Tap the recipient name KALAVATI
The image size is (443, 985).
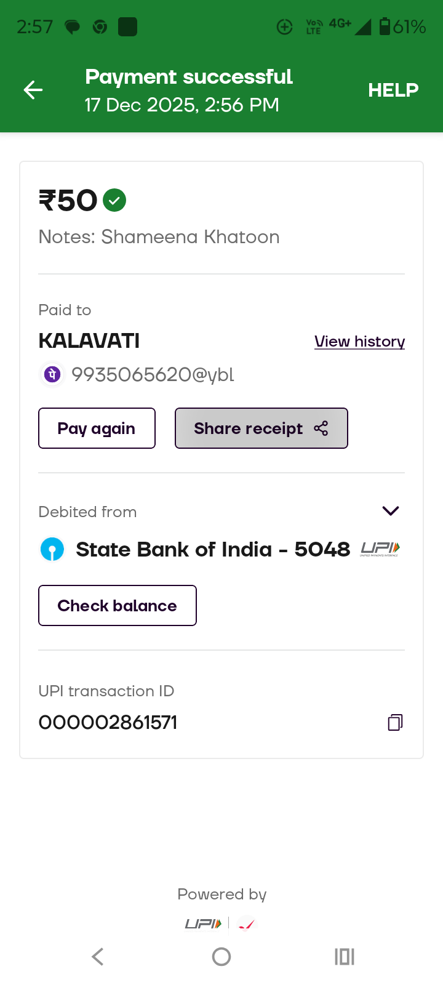coord(89,340)
